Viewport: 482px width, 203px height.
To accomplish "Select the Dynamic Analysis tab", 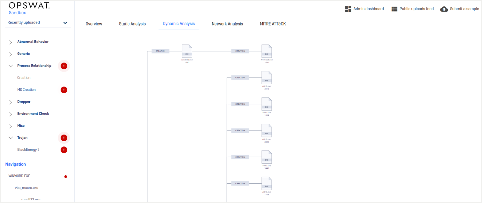I will click(179, 24).
